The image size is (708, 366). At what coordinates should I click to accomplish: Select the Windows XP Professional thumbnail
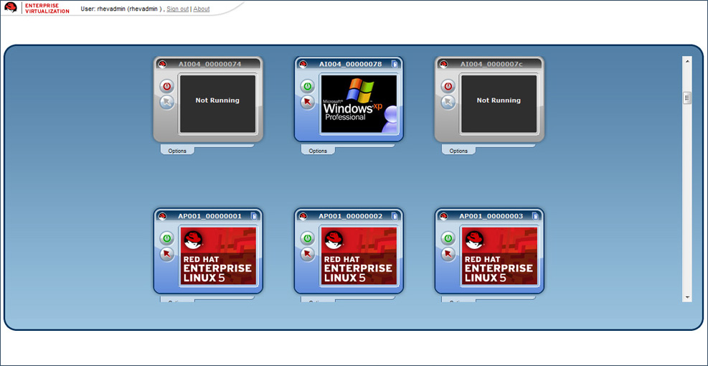click(x=359, y=104)
